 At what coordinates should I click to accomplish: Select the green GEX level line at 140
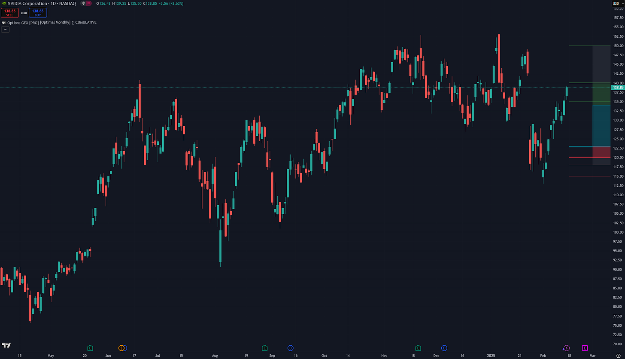[x=589, y=83]
